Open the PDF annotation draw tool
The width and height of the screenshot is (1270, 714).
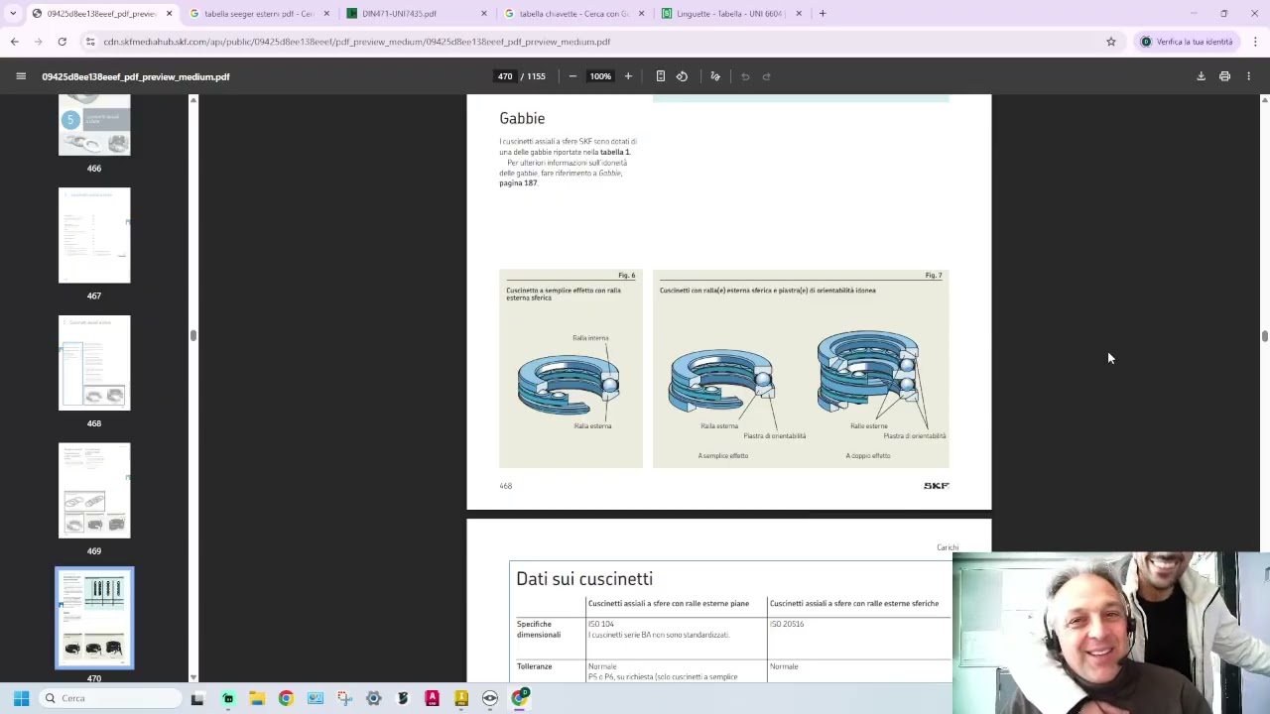[715, 76]
